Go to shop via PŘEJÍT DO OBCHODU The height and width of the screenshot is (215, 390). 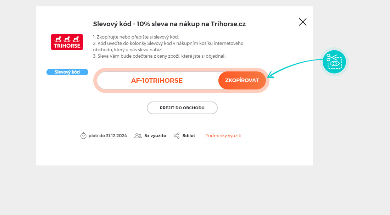click(x=182, y=108)
